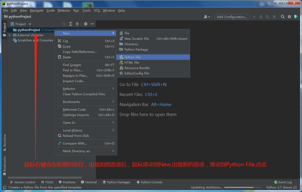
Task: Open the File menu
Action: 5,10
